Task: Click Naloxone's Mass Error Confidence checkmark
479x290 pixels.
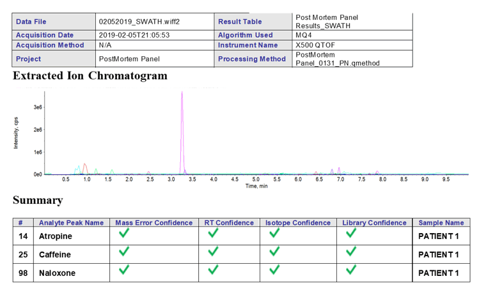Action: tap(124, 270)
